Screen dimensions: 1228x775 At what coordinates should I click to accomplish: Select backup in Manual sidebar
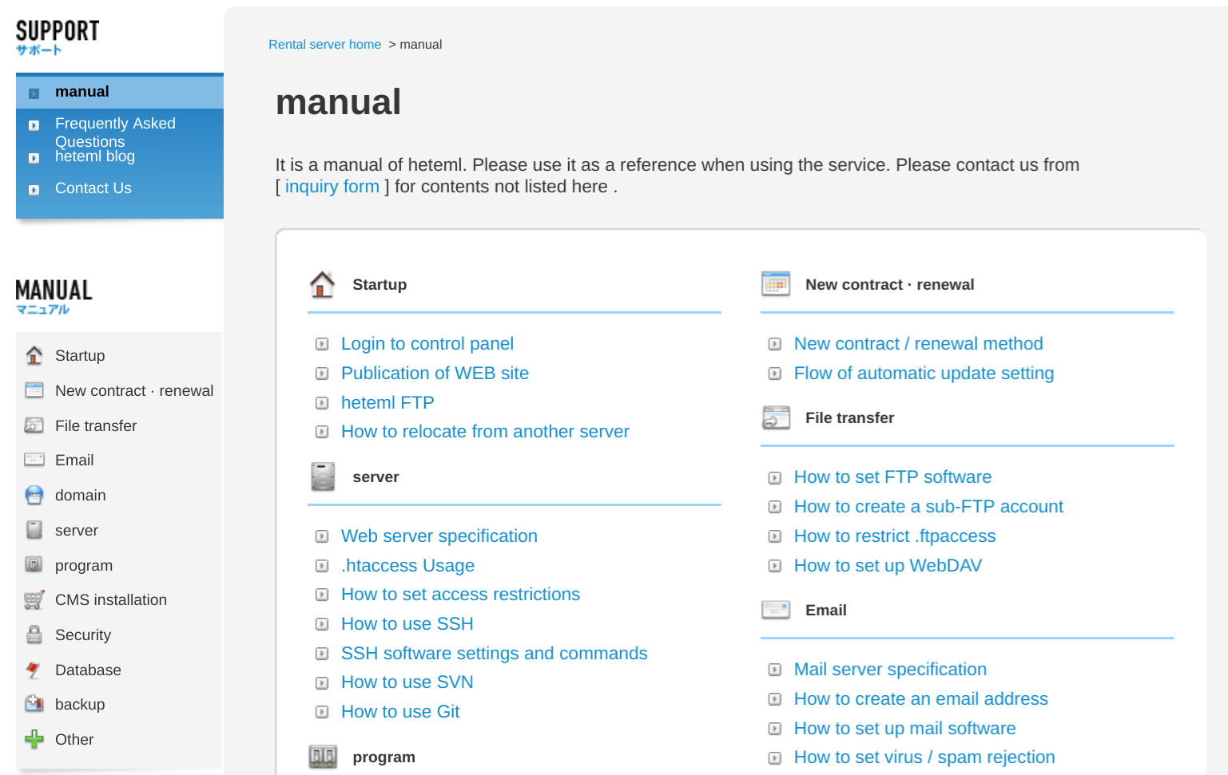point(80,704)
